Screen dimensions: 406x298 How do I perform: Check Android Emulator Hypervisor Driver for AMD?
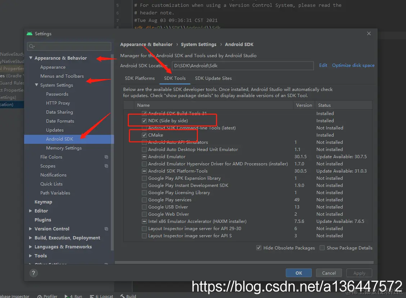tap(144, 164)
